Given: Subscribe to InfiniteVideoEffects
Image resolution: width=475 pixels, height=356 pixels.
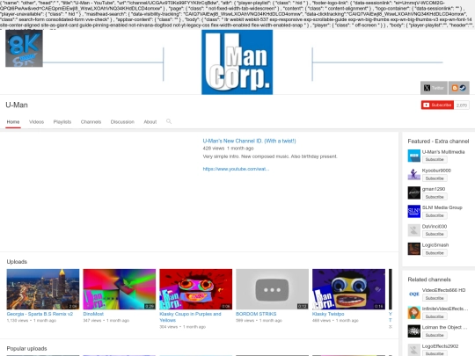Looking at the screenshot, I should point(435,316).
